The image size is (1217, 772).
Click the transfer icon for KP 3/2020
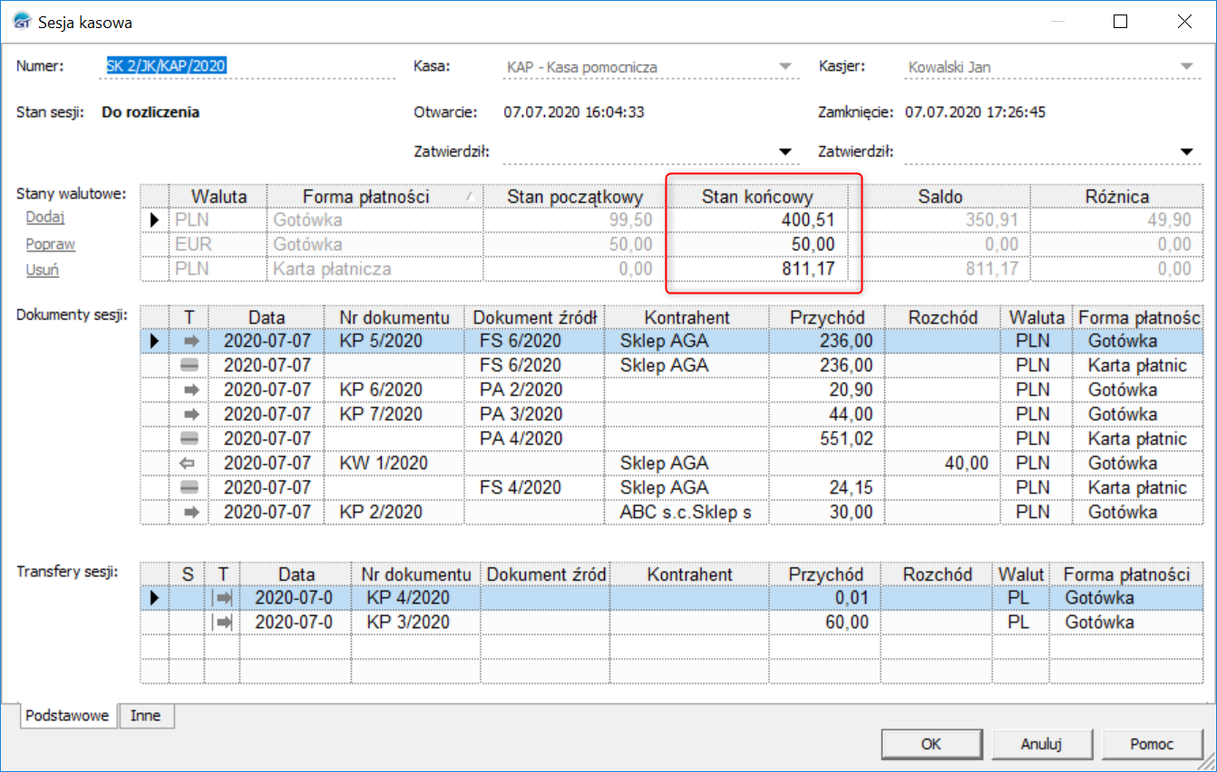click(x=222, y=622)
